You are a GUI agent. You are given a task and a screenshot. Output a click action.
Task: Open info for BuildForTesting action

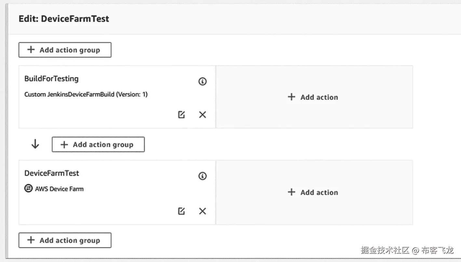(x=202, y=81)
